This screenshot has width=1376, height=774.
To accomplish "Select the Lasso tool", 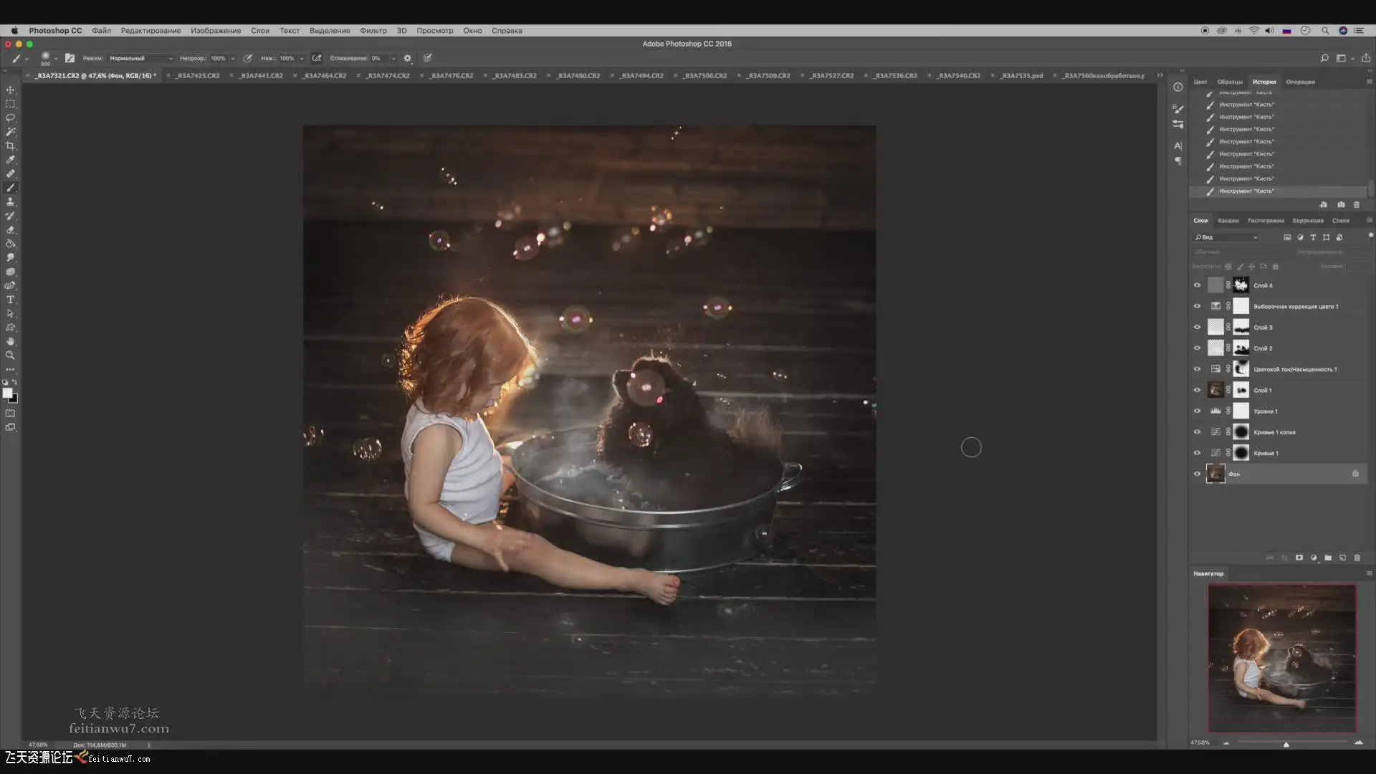I will (10, 118).
